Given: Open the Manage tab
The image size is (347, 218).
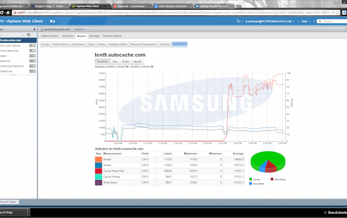Looking at the screenshot, I should click(x=94, y=36).
